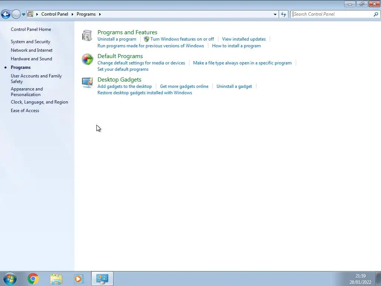Image resolution: width=381 pixels, height=286 pixels.
Task: Open Turn Windows features on or off
Action: coord(182,39)
